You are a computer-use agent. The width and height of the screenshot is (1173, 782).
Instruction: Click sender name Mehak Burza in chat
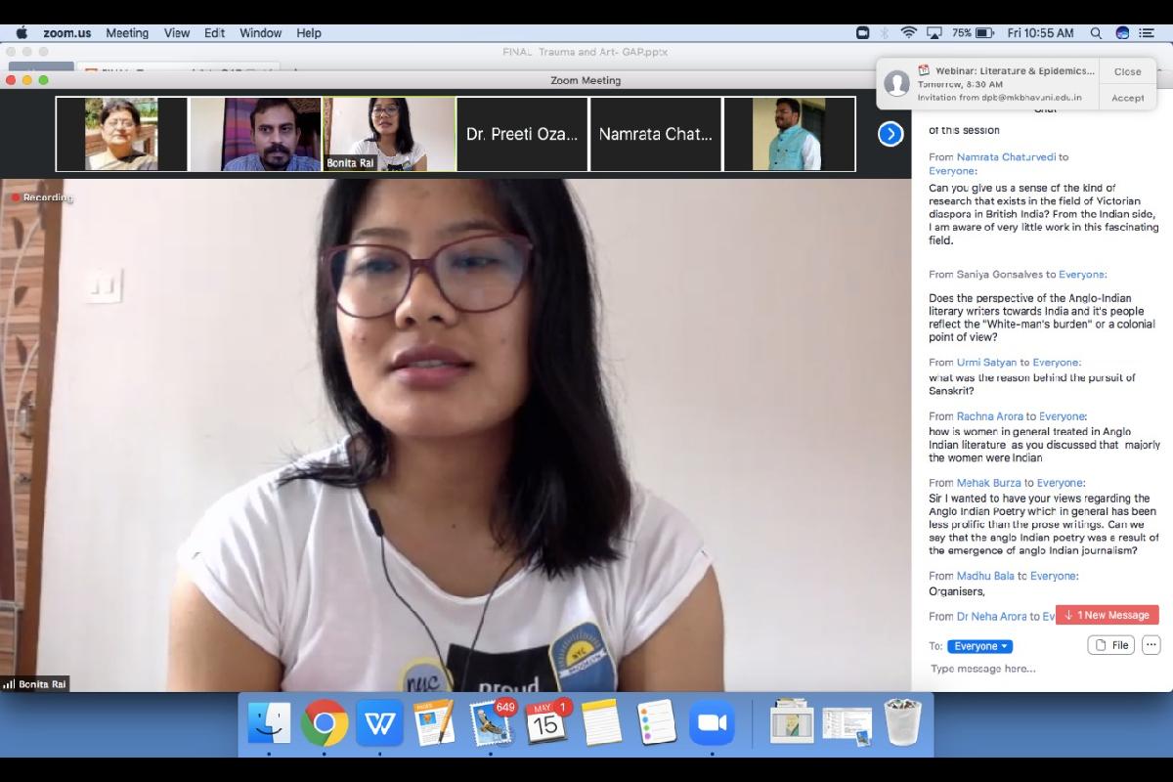[988, 483]
